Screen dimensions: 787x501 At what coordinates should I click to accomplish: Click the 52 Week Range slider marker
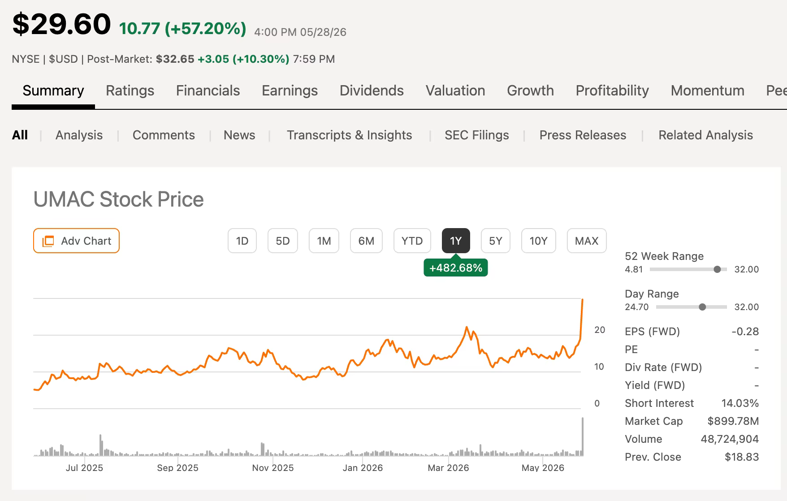pyautogui.click(x=717, y=269)
